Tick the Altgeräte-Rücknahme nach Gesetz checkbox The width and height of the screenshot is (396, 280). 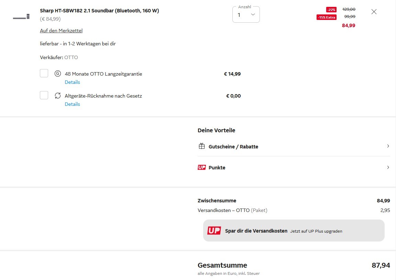click(x=44, y=95)
